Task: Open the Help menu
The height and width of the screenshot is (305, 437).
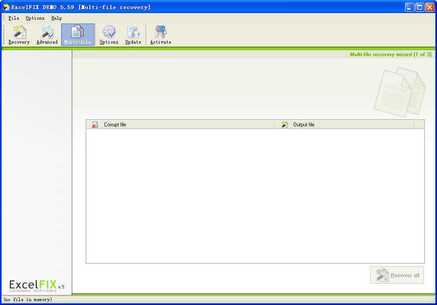Action: (56, 18)
